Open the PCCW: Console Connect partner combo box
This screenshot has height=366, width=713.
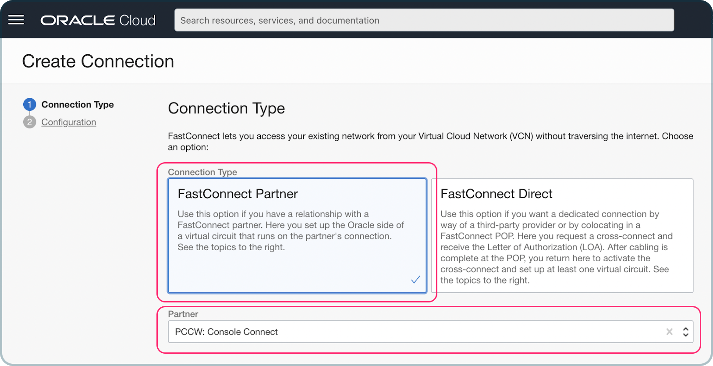[430, 332]
